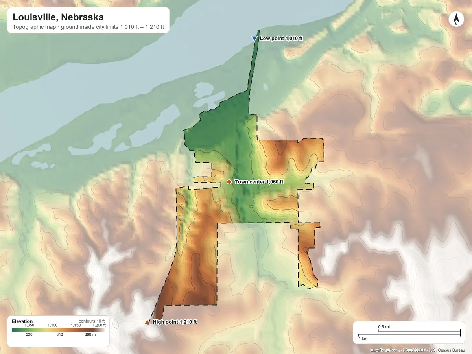The height and width of the screenshot is (354, 472).
Task: Click the '1 km' scale bar label
Action: 363,339
